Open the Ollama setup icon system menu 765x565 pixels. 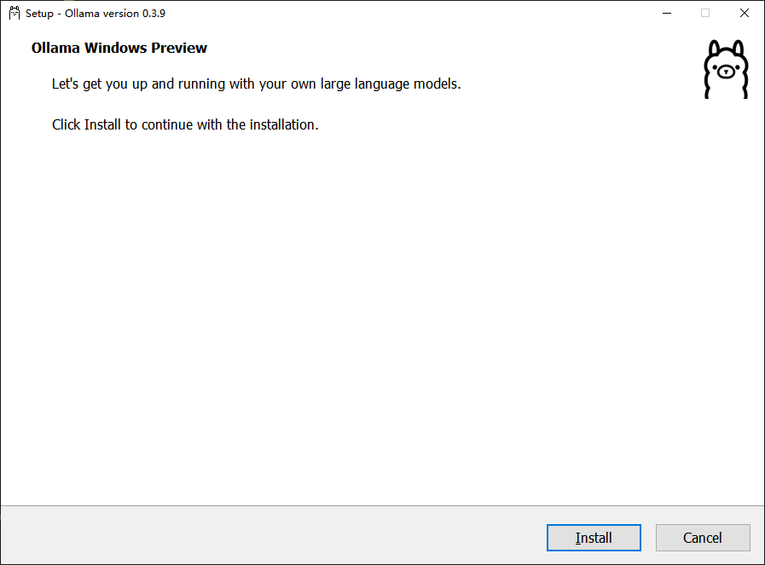pos(14,13)
